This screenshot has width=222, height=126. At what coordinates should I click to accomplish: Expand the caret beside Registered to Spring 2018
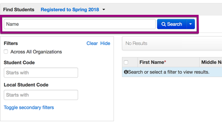104,10
